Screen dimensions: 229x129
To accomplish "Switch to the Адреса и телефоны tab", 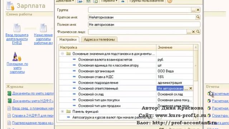I will tap(99, 39).
